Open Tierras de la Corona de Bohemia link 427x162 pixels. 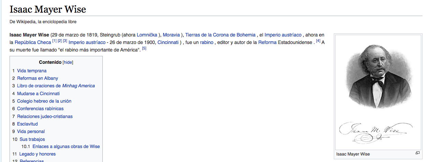click(x=220, y=35)
